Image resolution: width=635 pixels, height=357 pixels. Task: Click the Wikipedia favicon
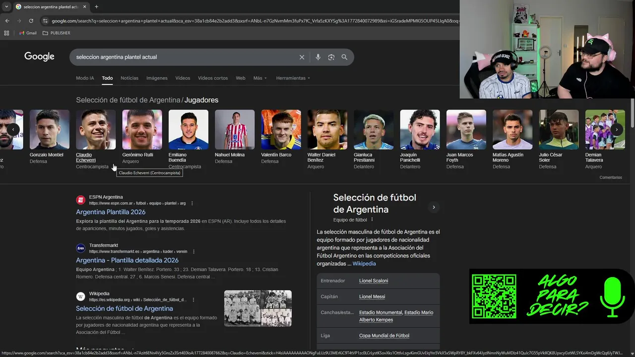[80, 297]
